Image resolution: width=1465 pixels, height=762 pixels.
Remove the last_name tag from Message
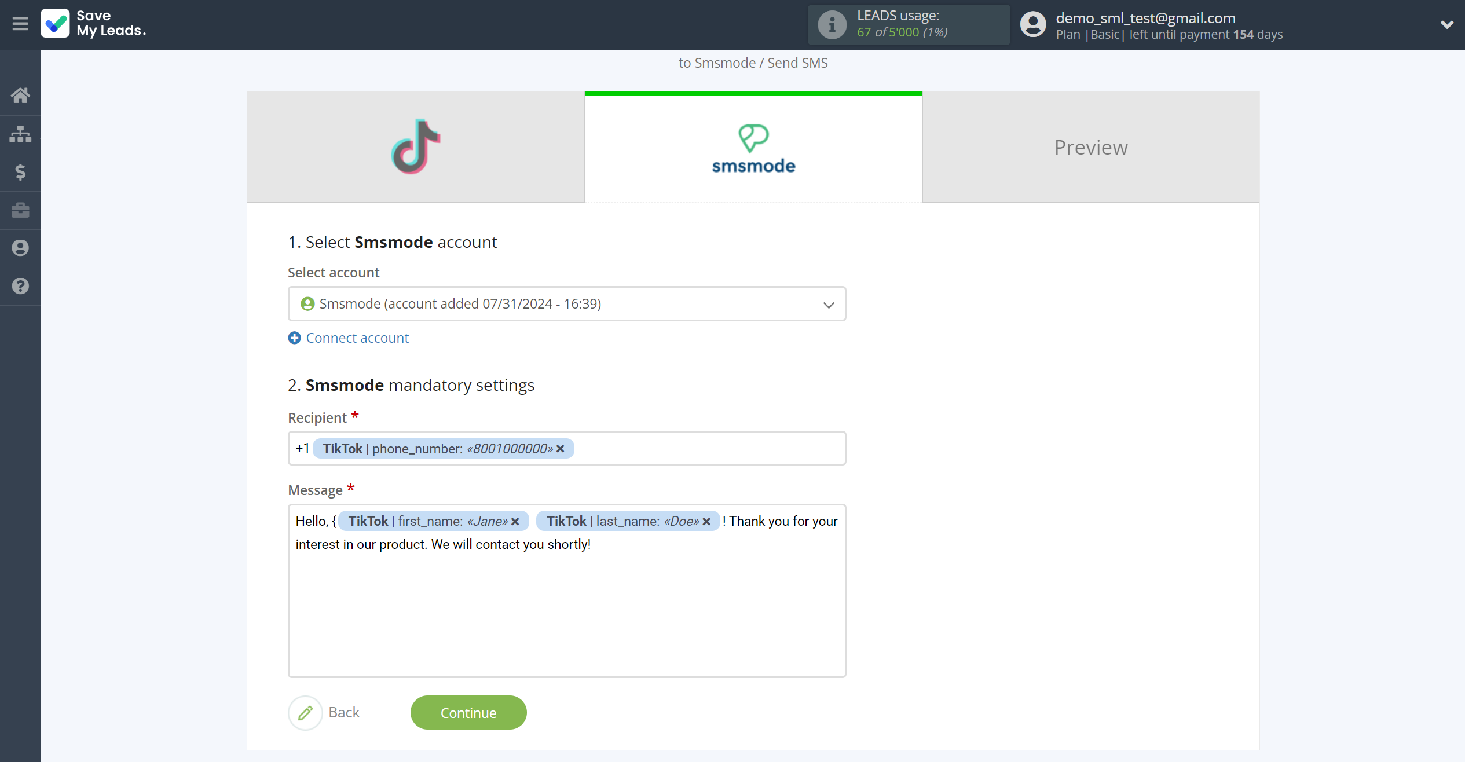point(706,522)
